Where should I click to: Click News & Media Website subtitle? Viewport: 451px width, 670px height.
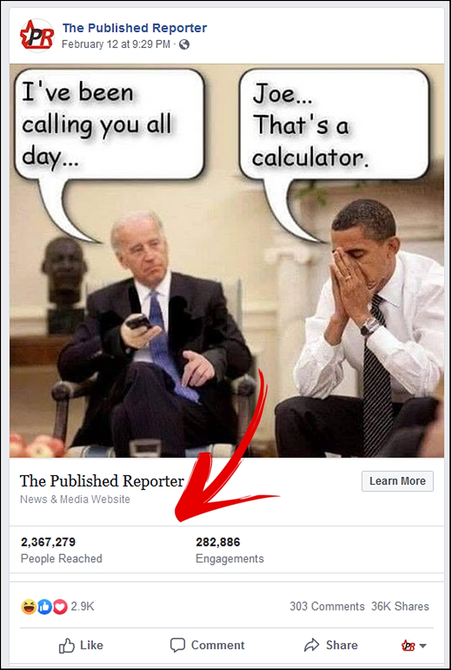click(75, 499)
